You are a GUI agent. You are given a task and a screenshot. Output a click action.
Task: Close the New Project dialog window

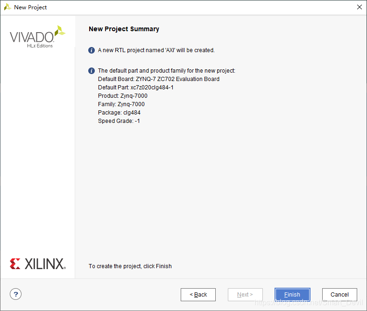(359, 7)
